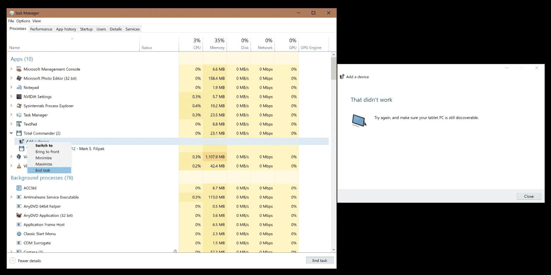The width and height of the screenshot is (551, 275).
Task: Sort by the Name column header
Action: click(73, 44)
